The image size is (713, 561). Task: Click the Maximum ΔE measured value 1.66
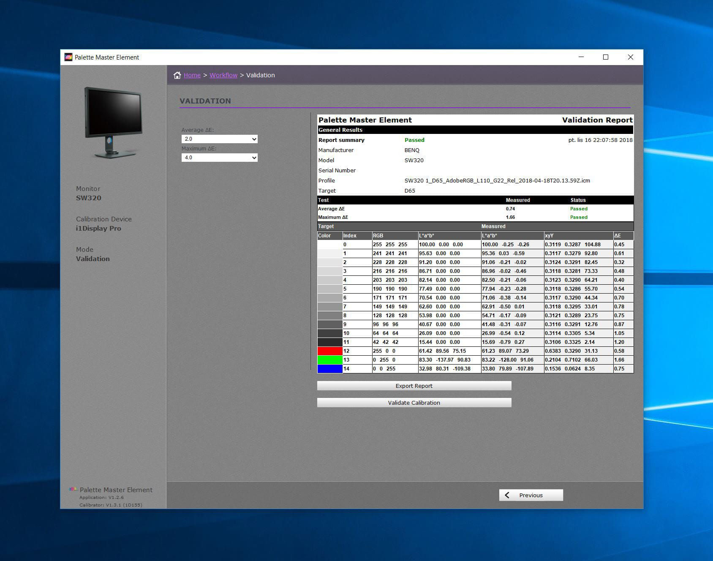(510, 217)
